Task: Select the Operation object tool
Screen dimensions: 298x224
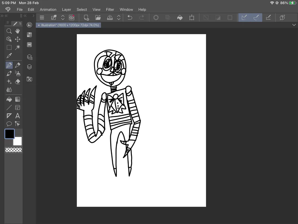Action: pyautogui.click(x=9, y=39)
